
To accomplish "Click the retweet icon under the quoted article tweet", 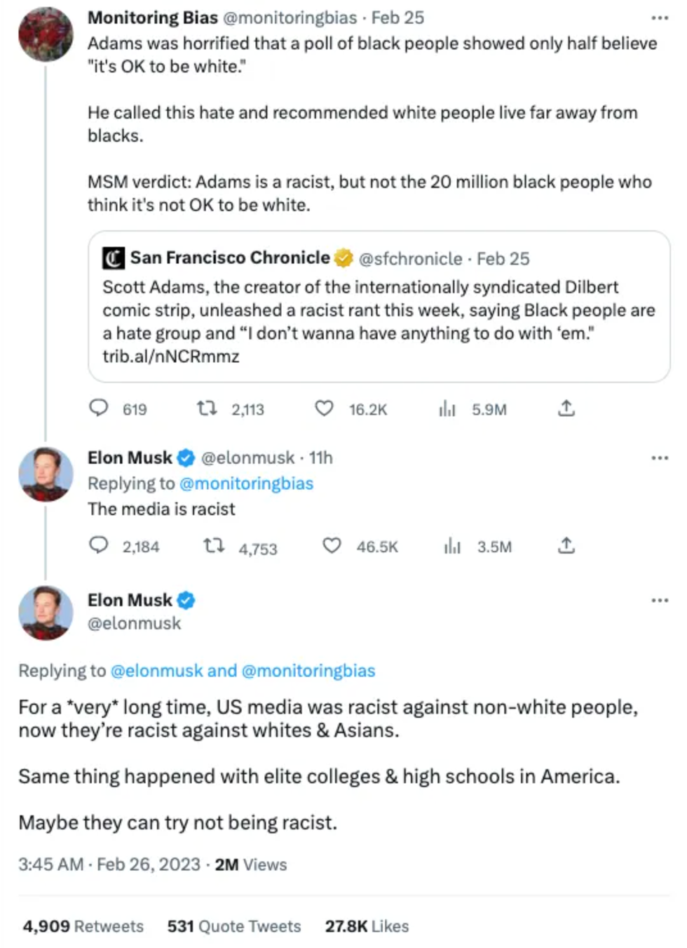I will pyautogui.click(x=207, y=408).
